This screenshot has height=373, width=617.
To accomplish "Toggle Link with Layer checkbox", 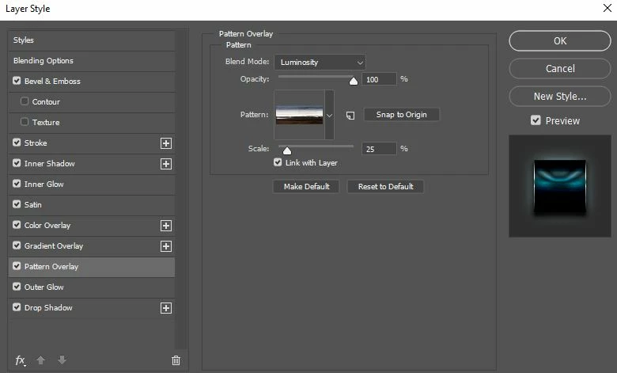I will (278, 162).
